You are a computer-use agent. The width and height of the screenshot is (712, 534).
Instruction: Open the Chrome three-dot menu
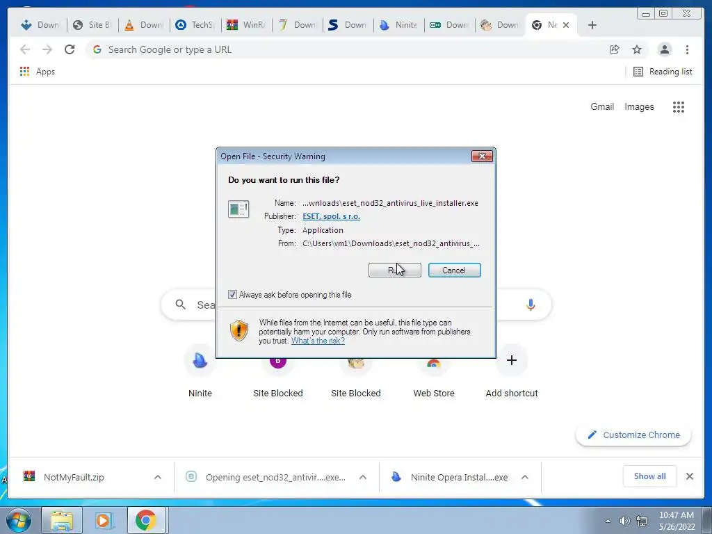tap(687, 49)
